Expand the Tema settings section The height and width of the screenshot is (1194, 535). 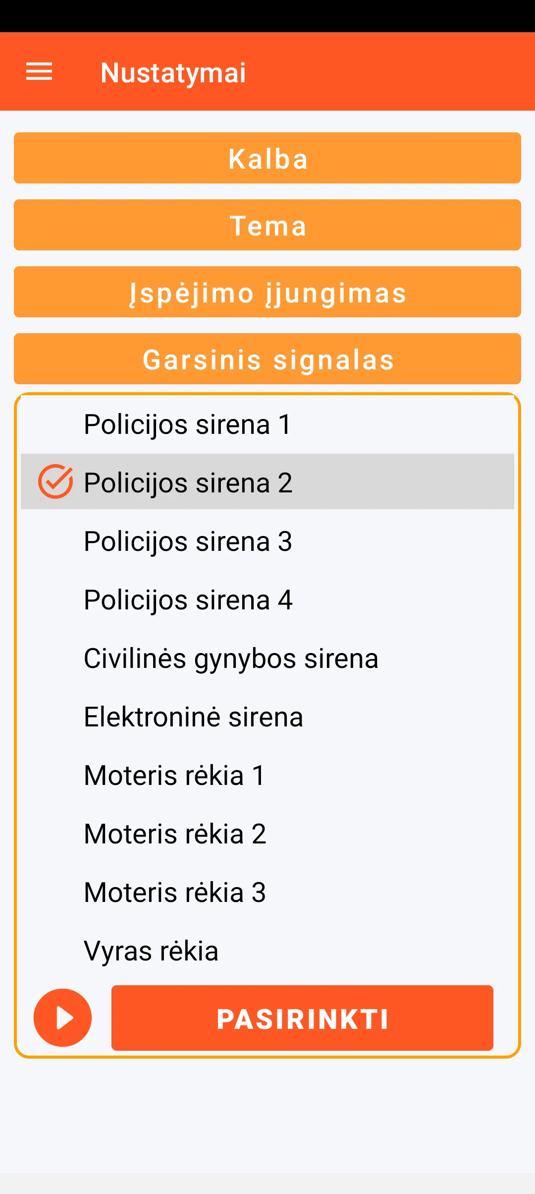[267, 225]
